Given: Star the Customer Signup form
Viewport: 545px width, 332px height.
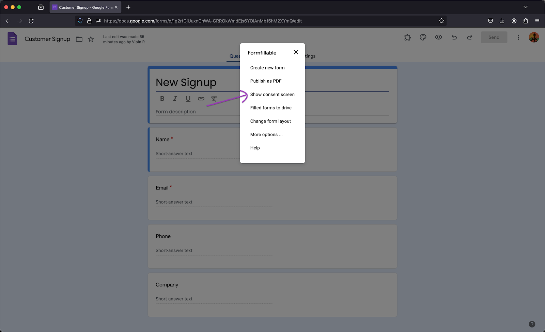Looking at the screenshot, I should 91,39.
